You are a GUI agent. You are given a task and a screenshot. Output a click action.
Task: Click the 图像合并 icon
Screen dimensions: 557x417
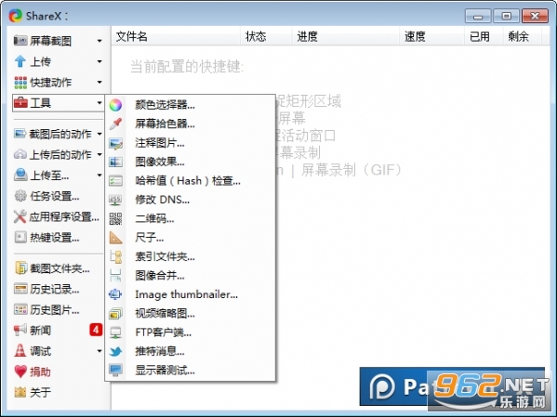115,276
